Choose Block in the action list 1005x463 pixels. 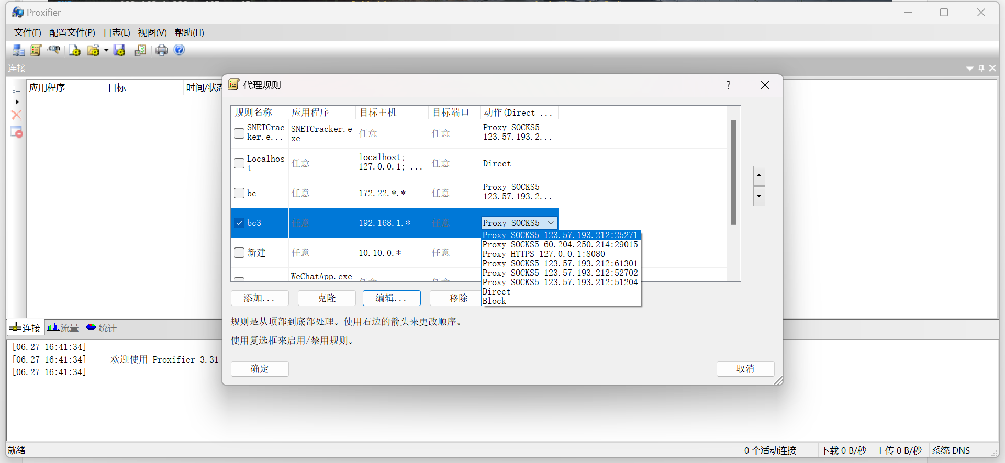(561, 301)
